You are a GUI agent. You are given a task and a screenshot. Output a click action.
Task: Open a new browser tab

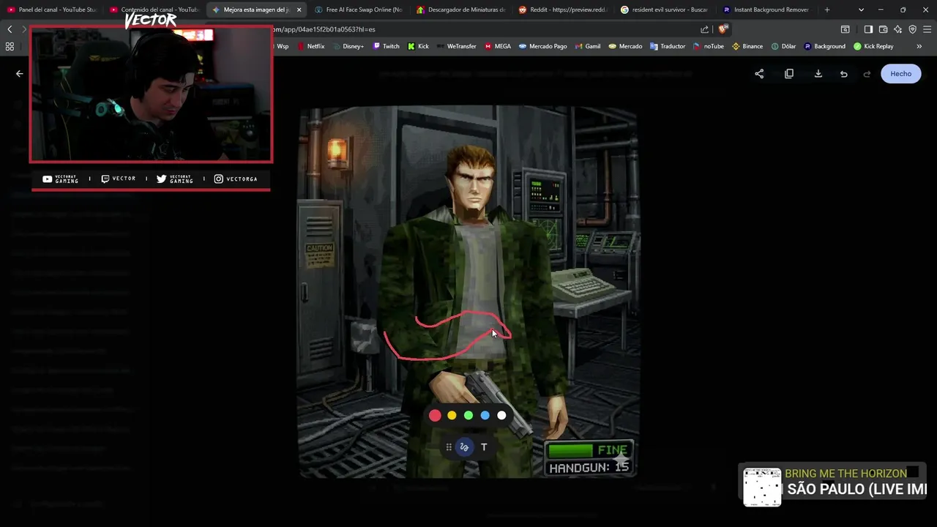pyautogui.click(x=827, y=10)
